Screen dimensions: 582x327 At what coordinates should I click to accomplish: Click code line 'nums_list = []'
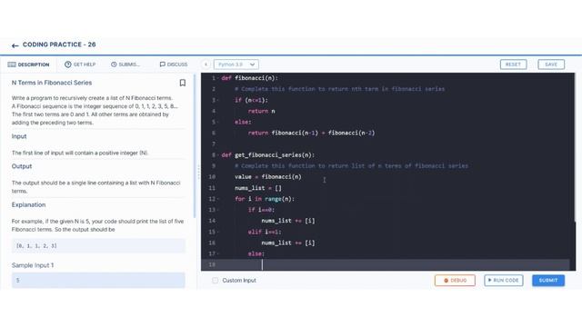(x=258, y=188)
